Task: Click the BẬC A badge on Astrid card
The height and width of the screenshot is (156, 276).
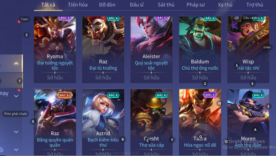Action: [113, 95]
